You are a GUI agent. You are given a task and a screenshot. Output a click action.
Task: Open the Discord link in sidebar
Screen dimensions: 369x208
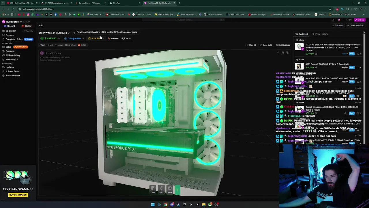9,26
